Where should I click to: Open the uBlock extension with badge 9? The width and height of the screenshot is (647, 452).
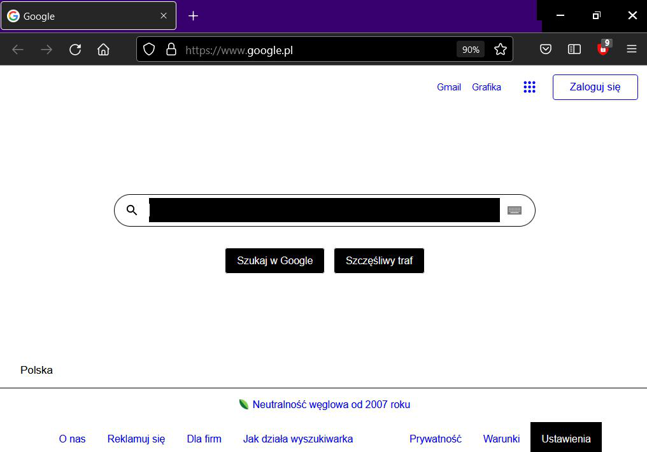pos(604,49)
